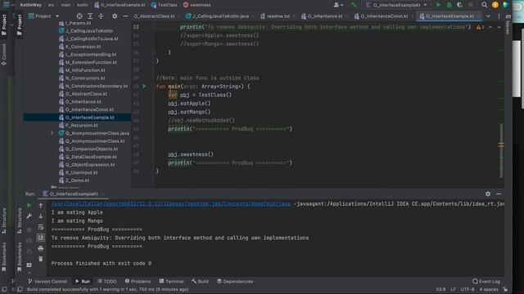Click the warning indicator in editor corner
The image size is (524, 294).
481,27
